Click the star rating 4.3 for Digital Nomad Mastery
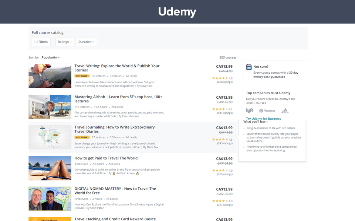Screen dimensions: 355x221 point(222,201)
